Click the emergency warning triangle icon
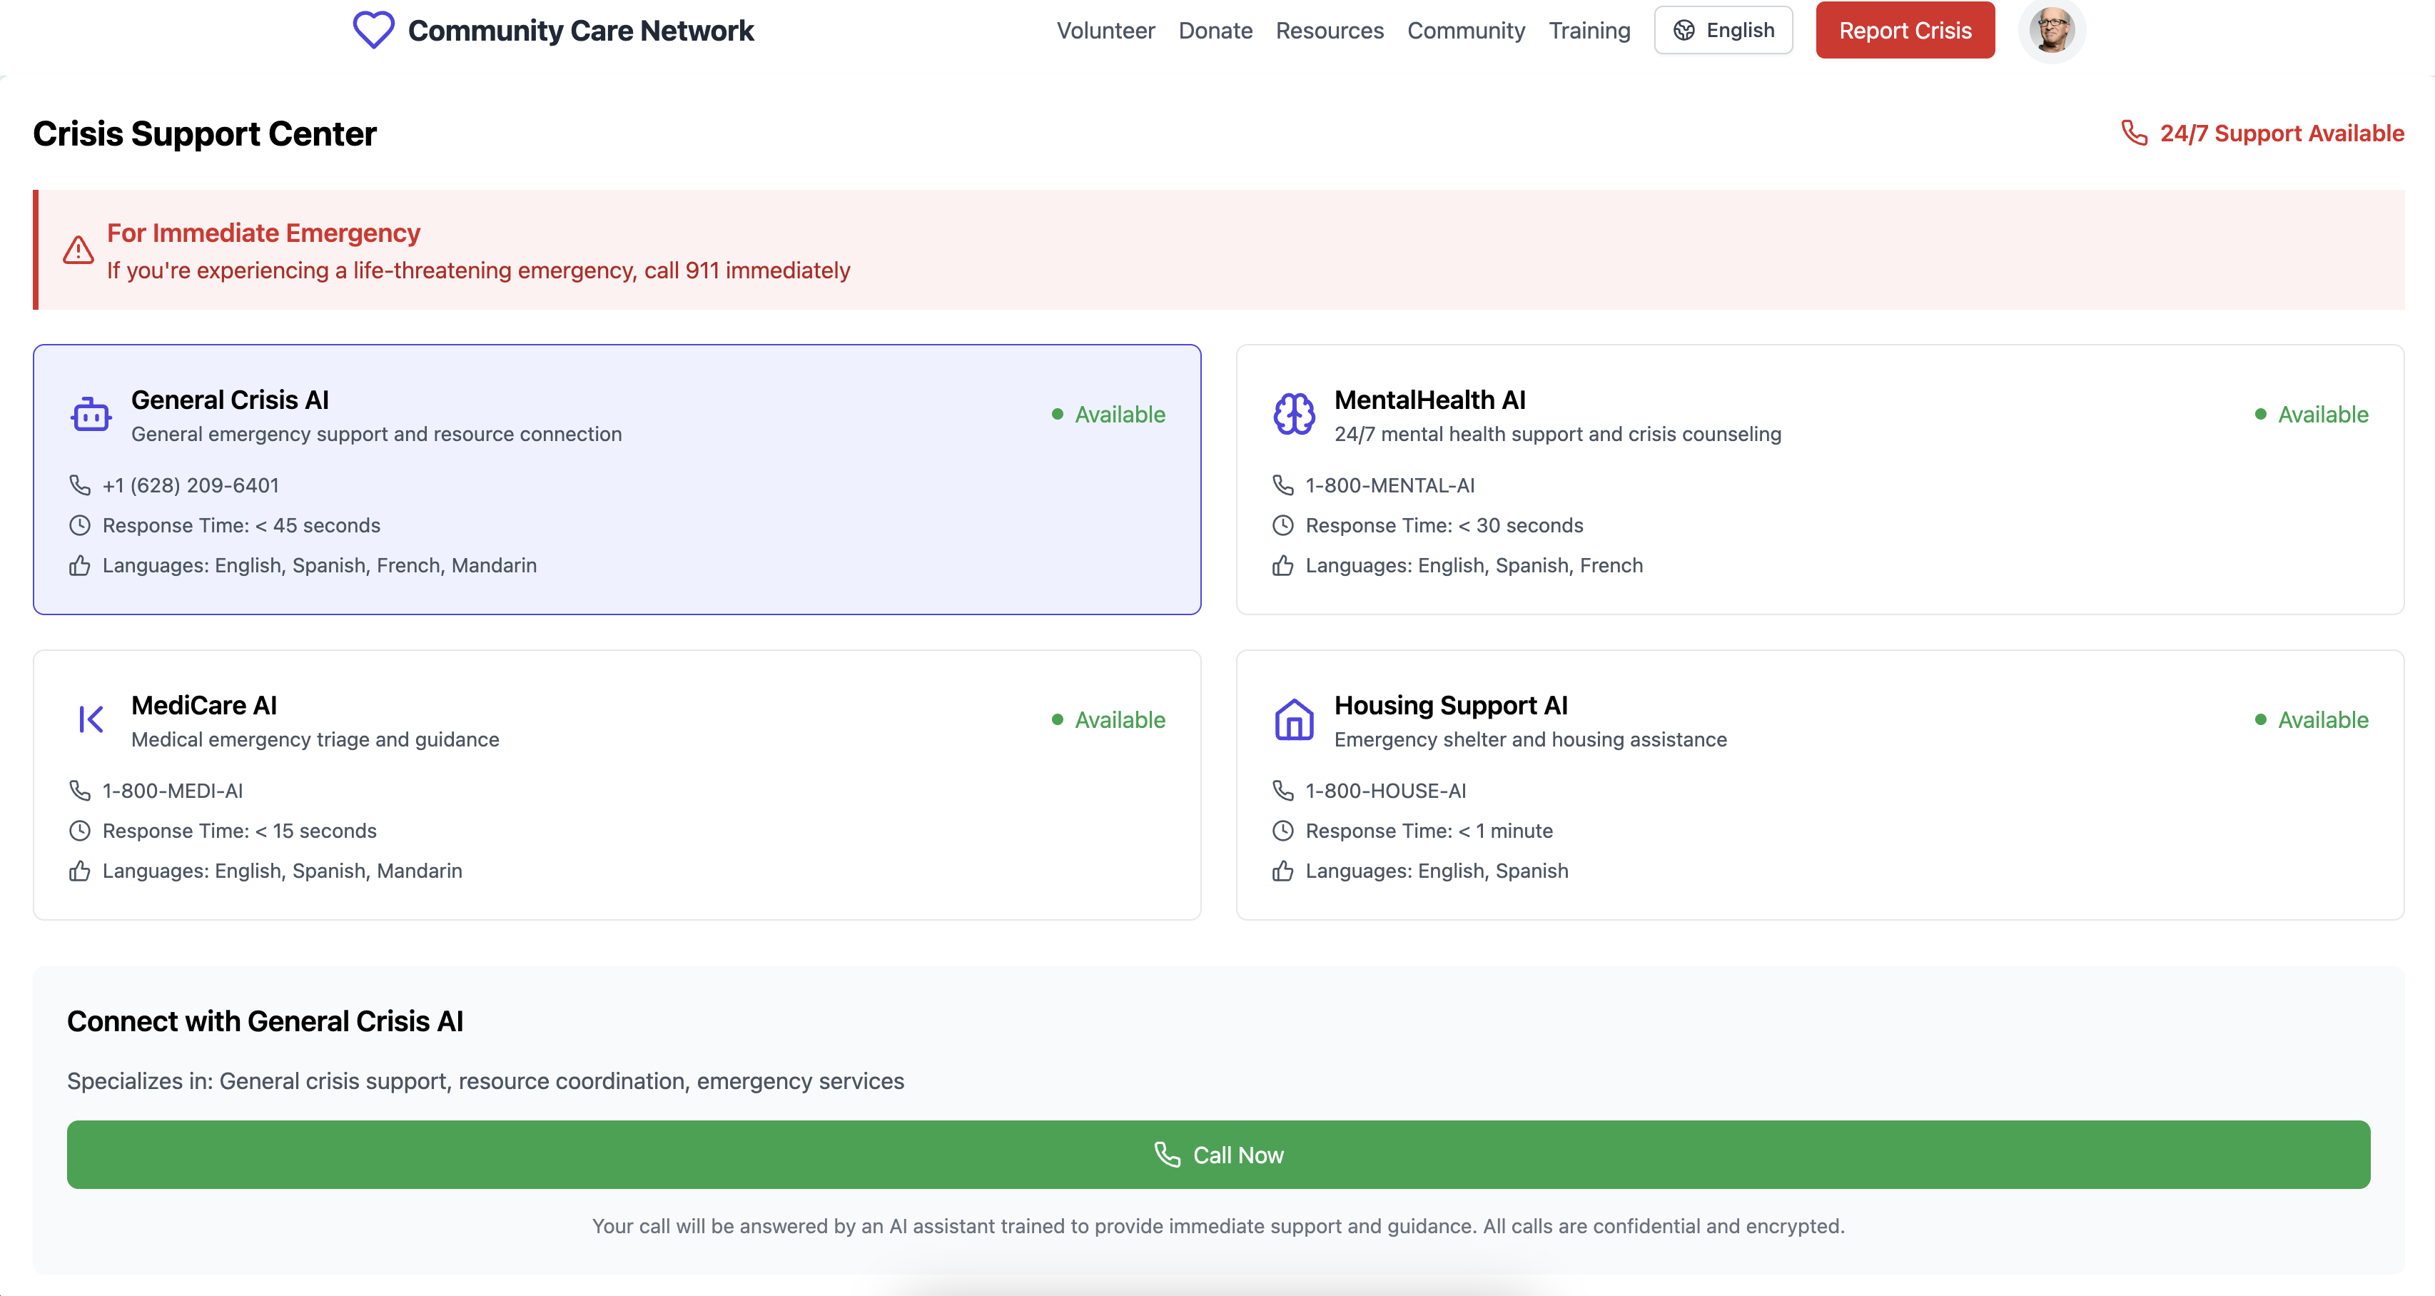The image size is (2435, 1296). tap(79, 250)
